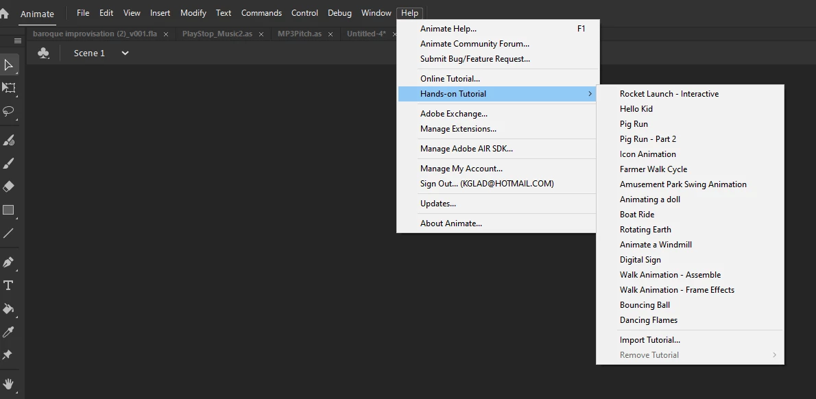Viewport: 816px width, 399px height.
Task: Switch to baroque improvisation (2)_v001.fla tab
Action: [95, 34]
